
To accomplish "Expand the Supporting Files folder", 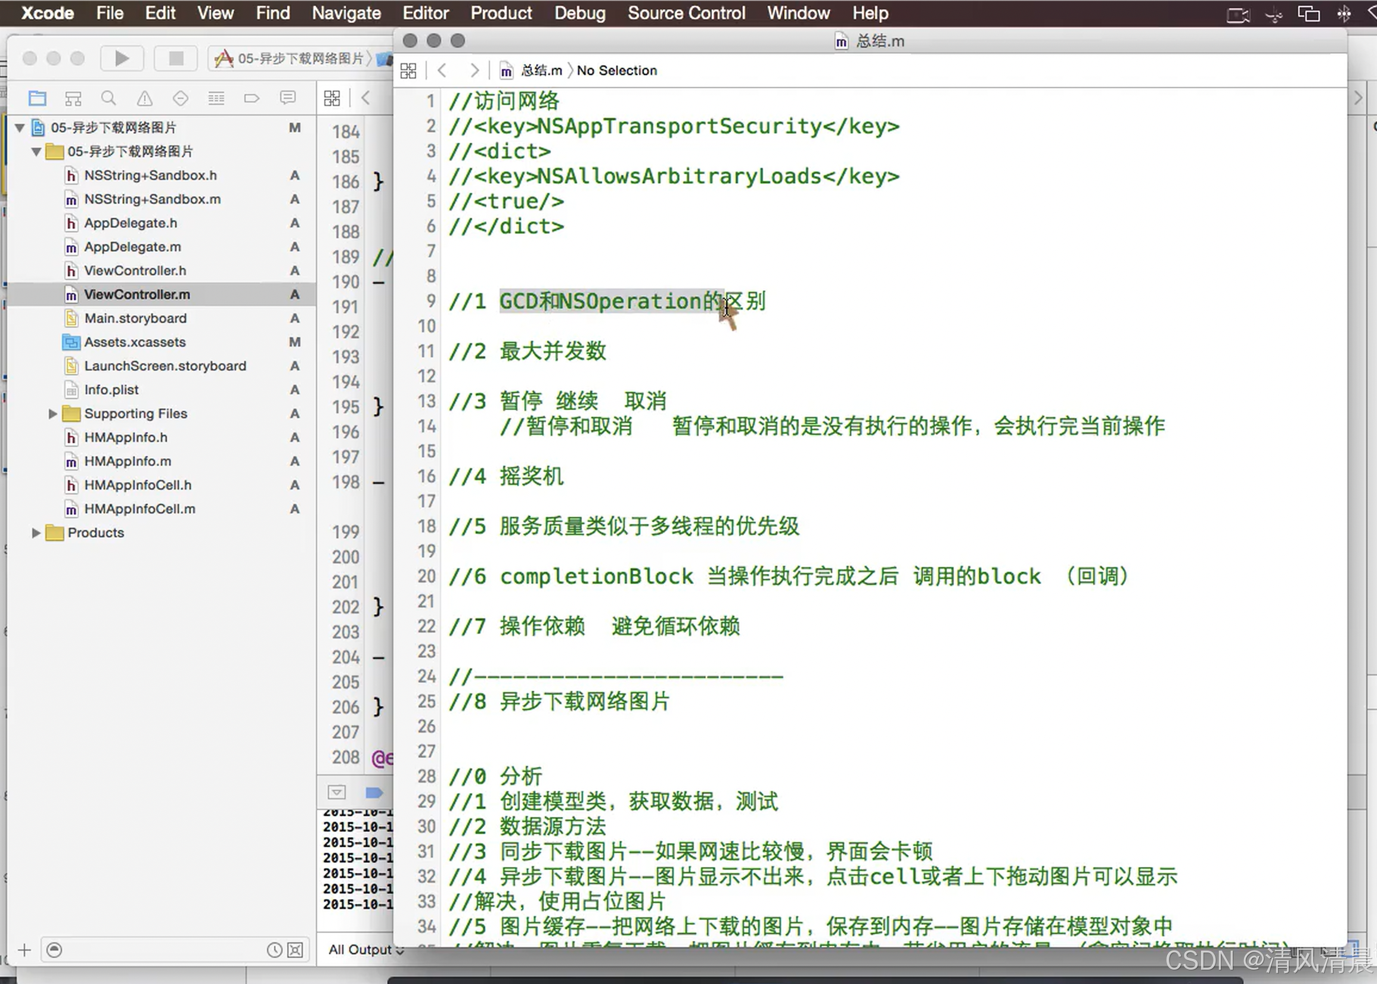I will click(x=52, y=414).
